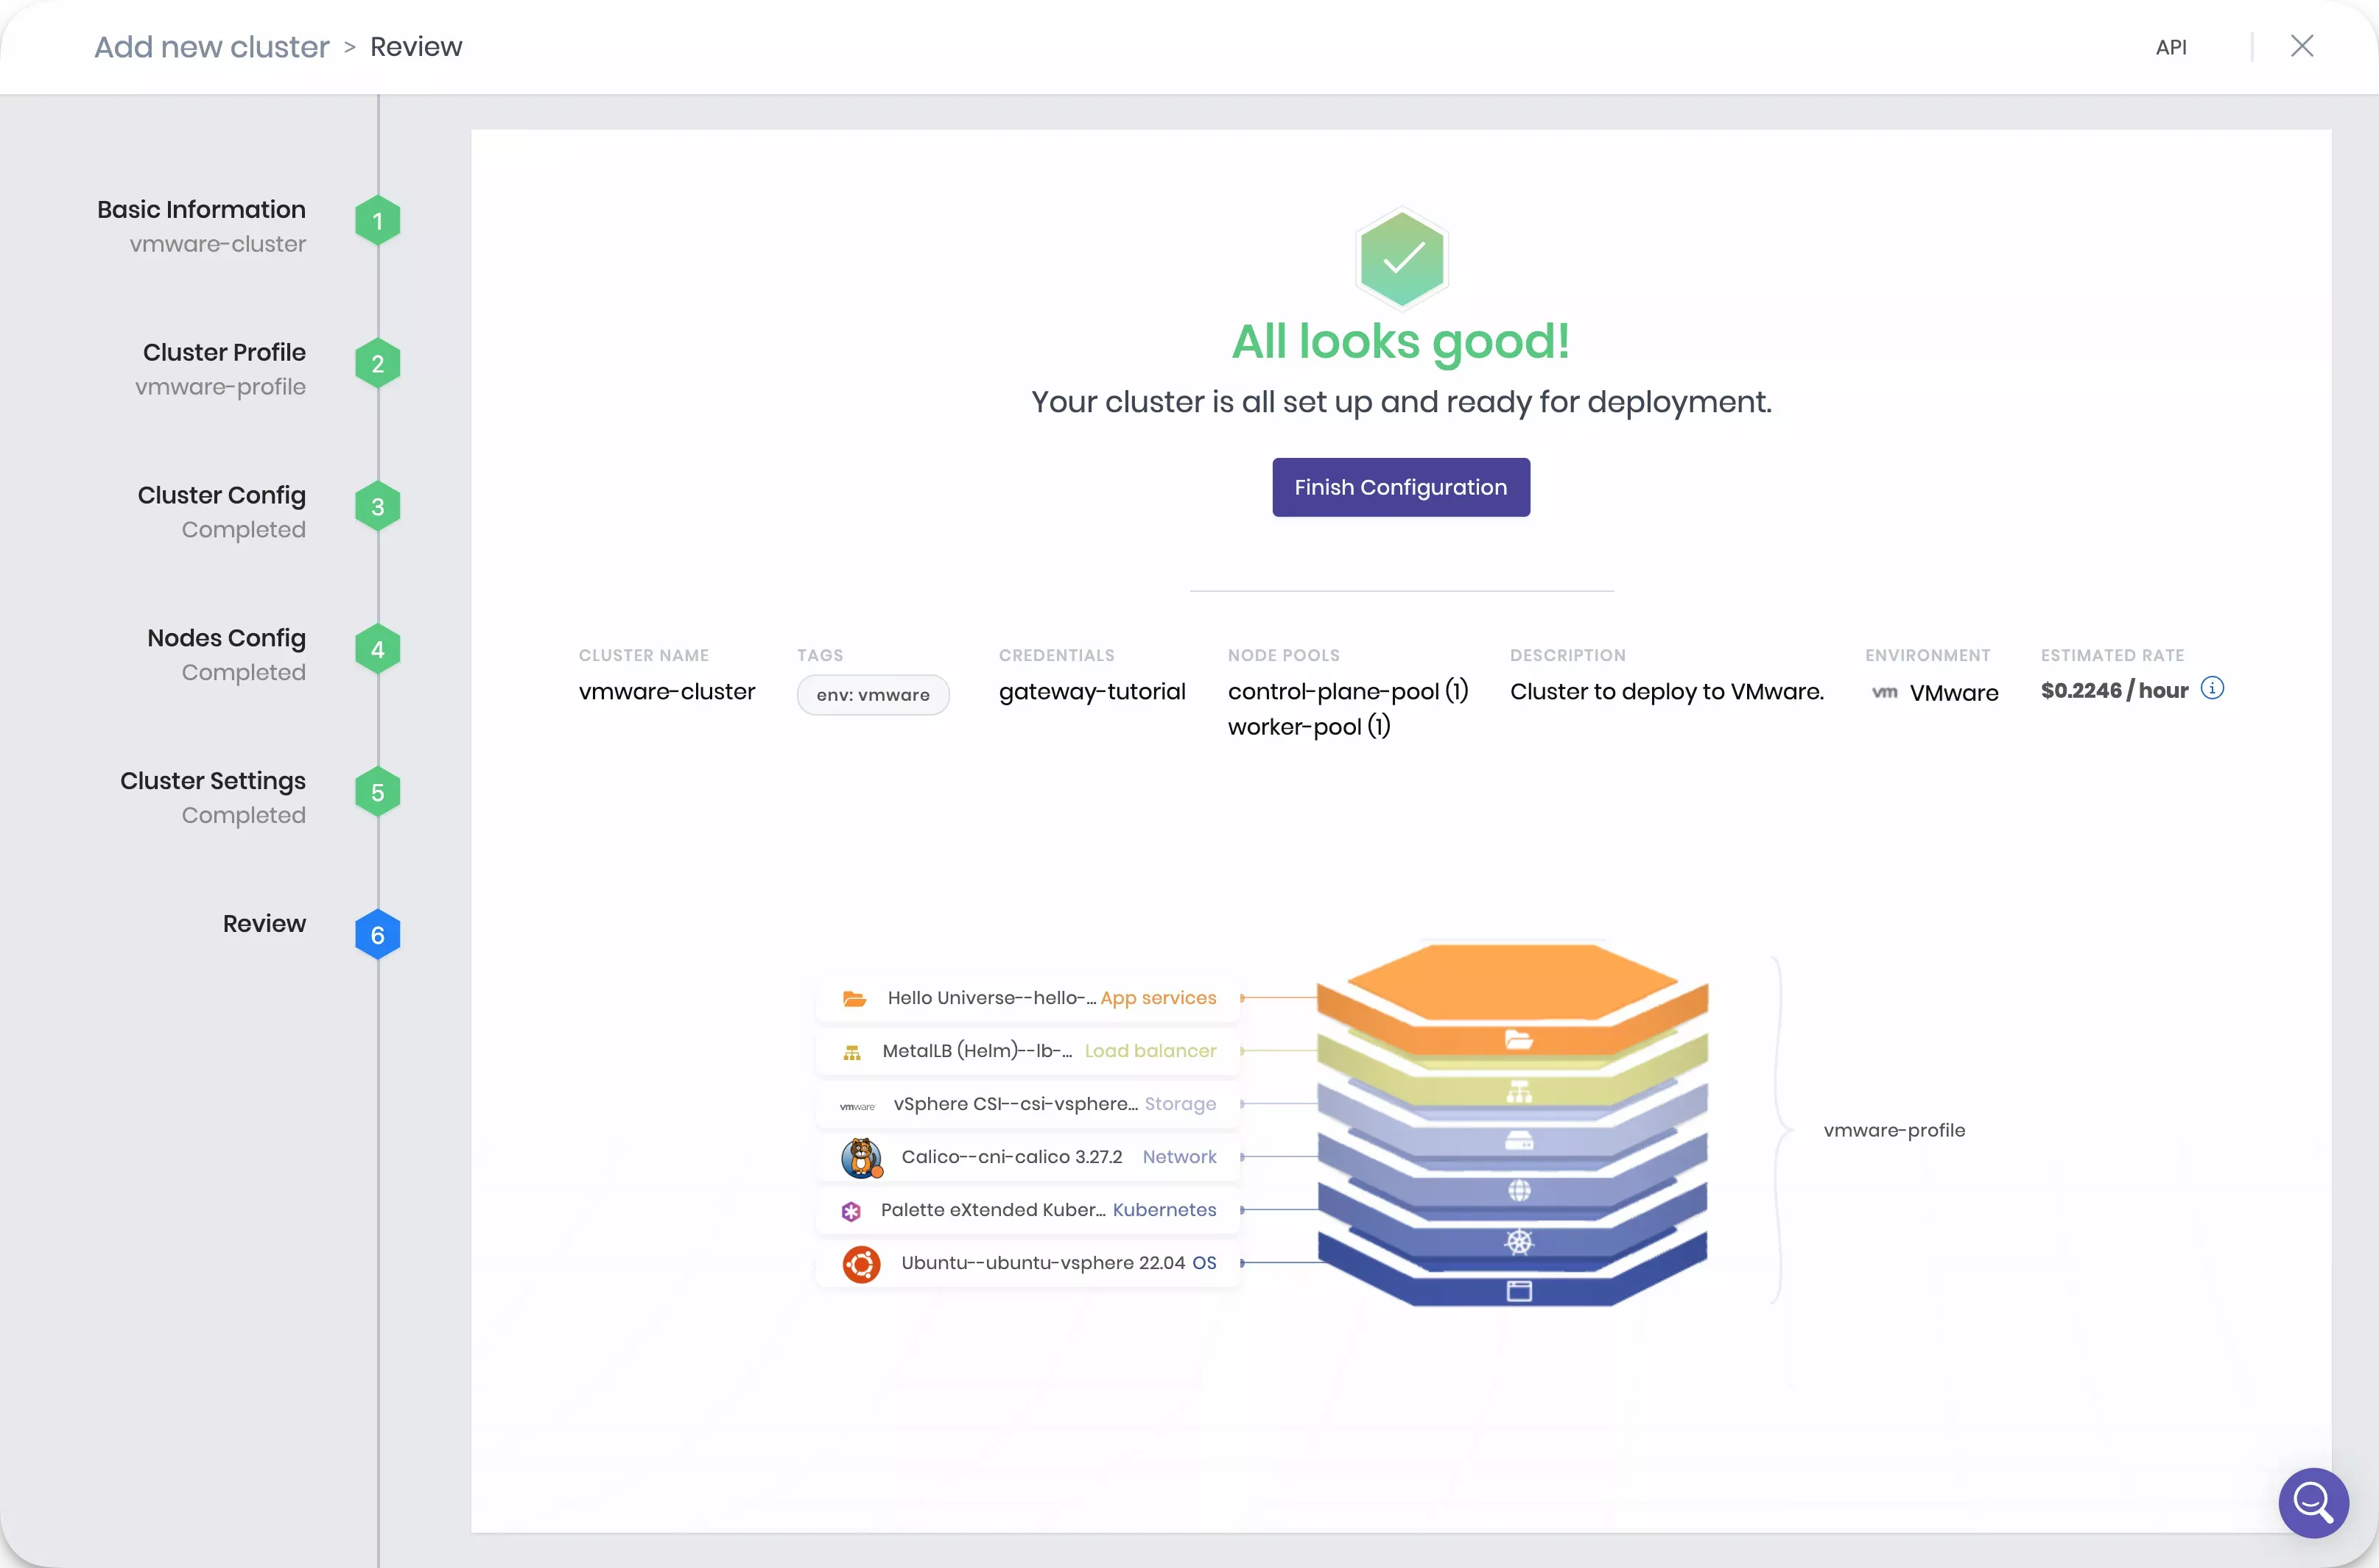2379x1568 pixels.
Task: Click the VMware vm logo under Environment
Action: pyautogui.click(x=1884, y=692)
